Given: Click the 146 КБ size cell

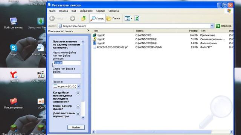Looking at the screenshot, I should pyautogui.click(x=193, y=35).
